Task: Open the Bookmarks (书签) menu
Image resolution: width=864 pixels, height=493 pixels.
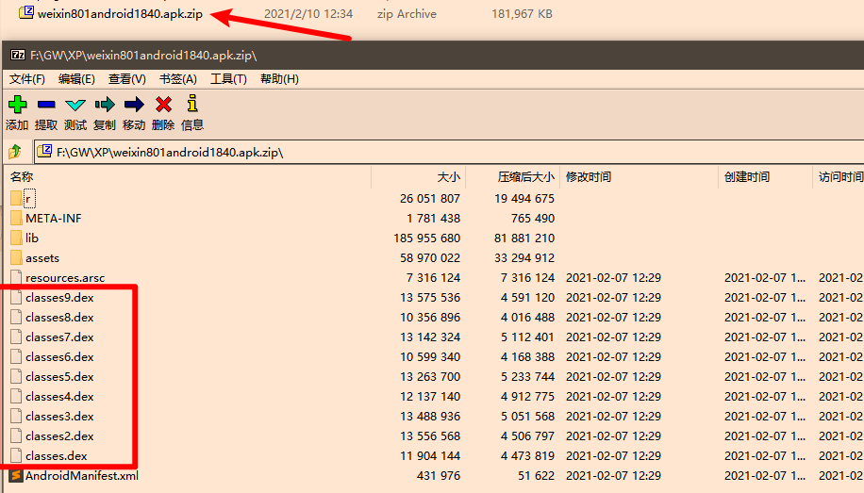Action: click(178, 79)
